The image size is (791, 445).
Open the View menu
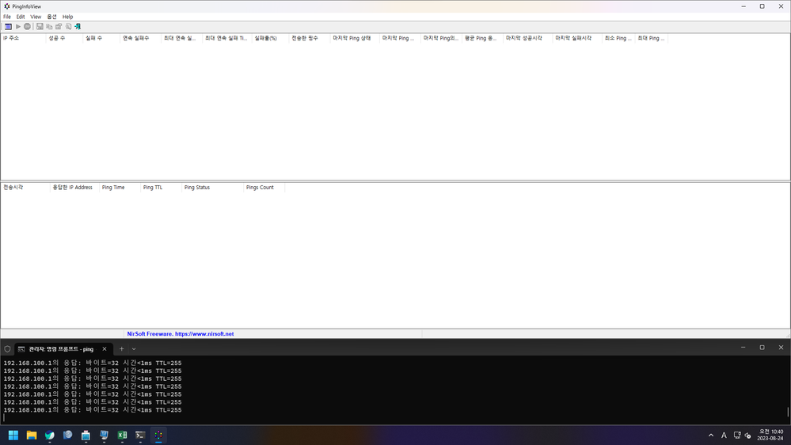click(36, 17)
